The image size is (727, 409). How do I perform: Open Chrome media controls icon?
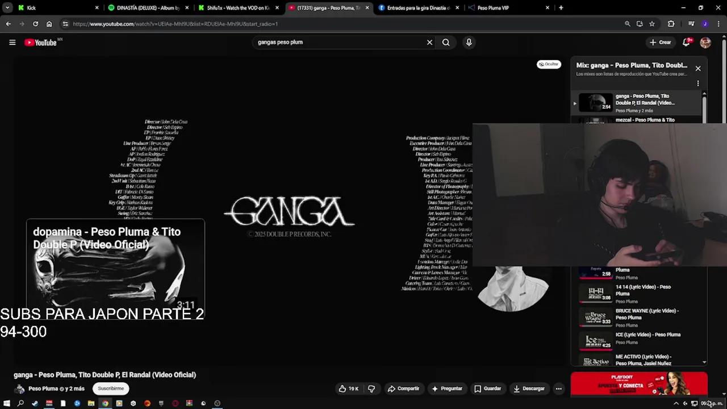click(x=691, y=24)
